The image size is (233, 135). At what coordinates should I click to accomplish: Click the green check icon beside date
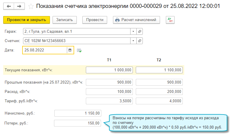click(x=79, y=50)
